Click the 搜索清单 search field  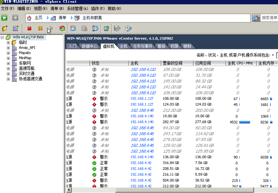click(269, 18)
